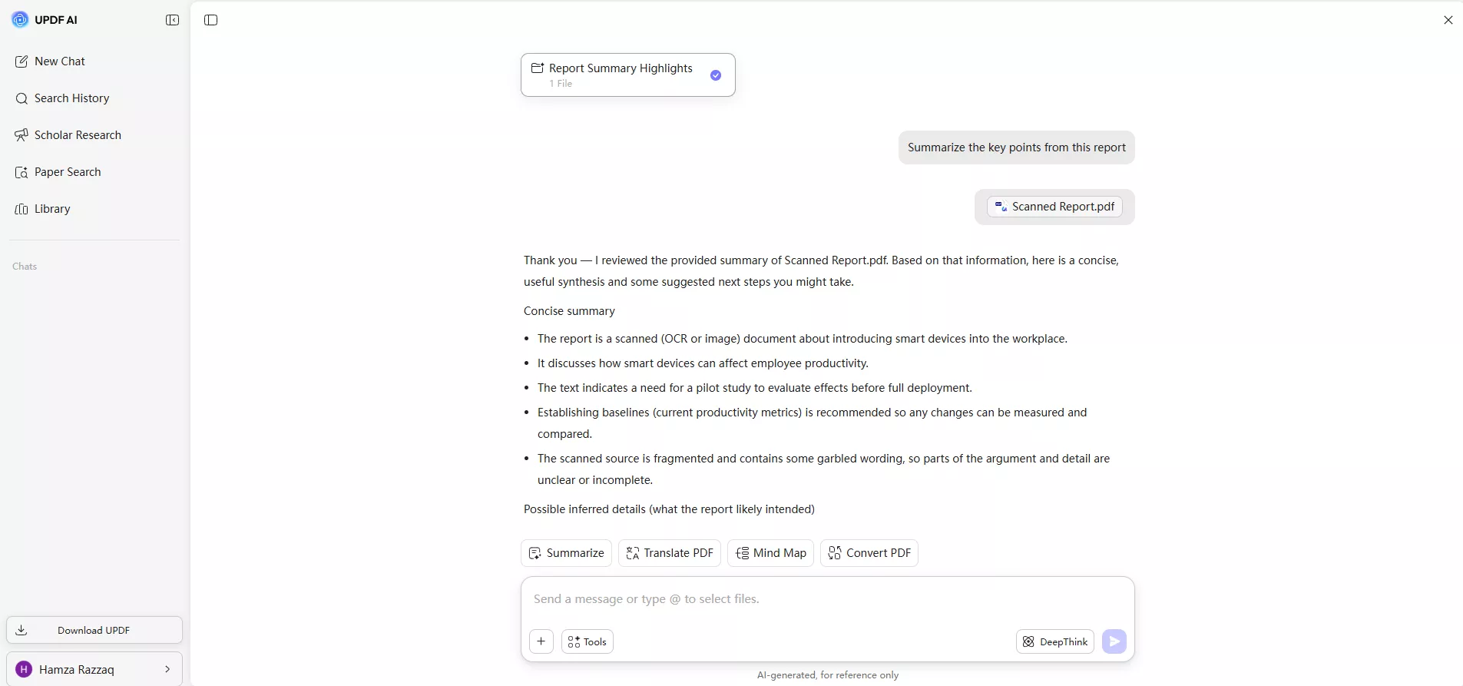Expand the Hamza Razzaq account chevron

167,669
